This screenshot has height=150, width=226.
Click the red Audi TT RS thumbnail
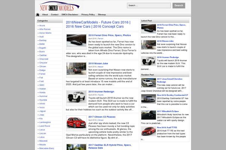pyautogui.click(x=148, y=131)
